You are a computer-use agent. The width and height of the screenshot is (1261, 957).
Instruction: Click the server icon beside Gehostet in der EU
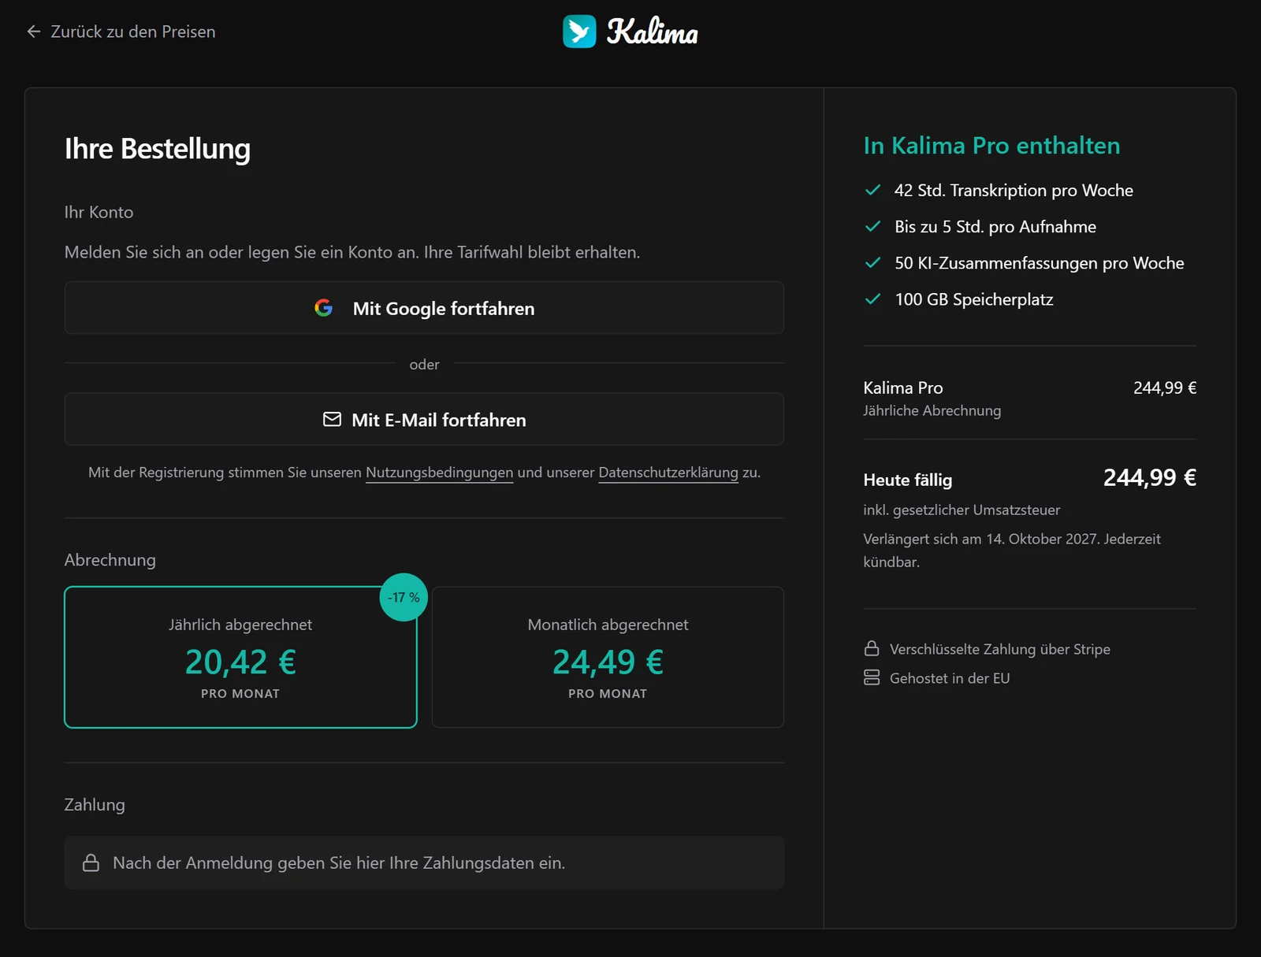pos(872,677)
